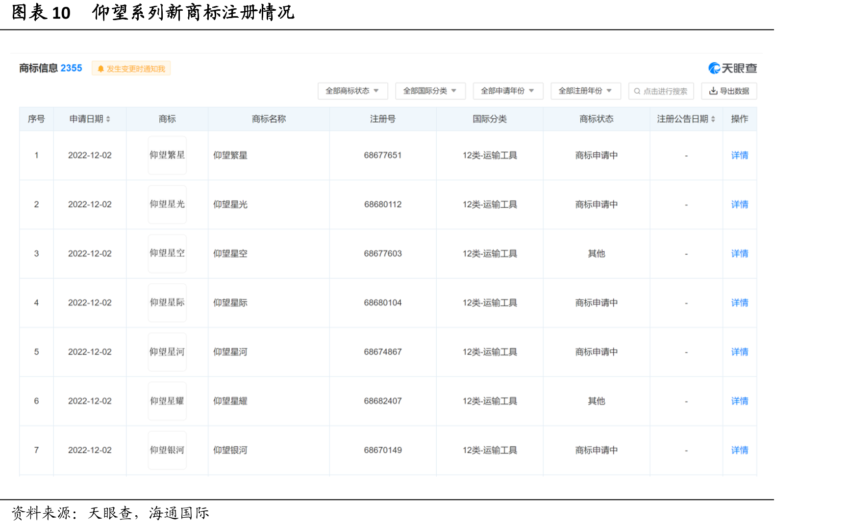This screenshot has height=528, width=850.
Task: Click the 仰望星光 trademark image
Action: [x=167, y=204]
